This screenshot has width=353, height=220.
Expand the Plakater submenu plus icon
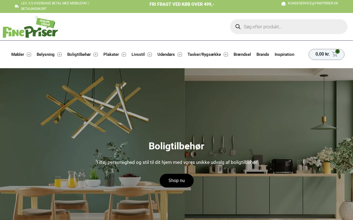[124, 54]
